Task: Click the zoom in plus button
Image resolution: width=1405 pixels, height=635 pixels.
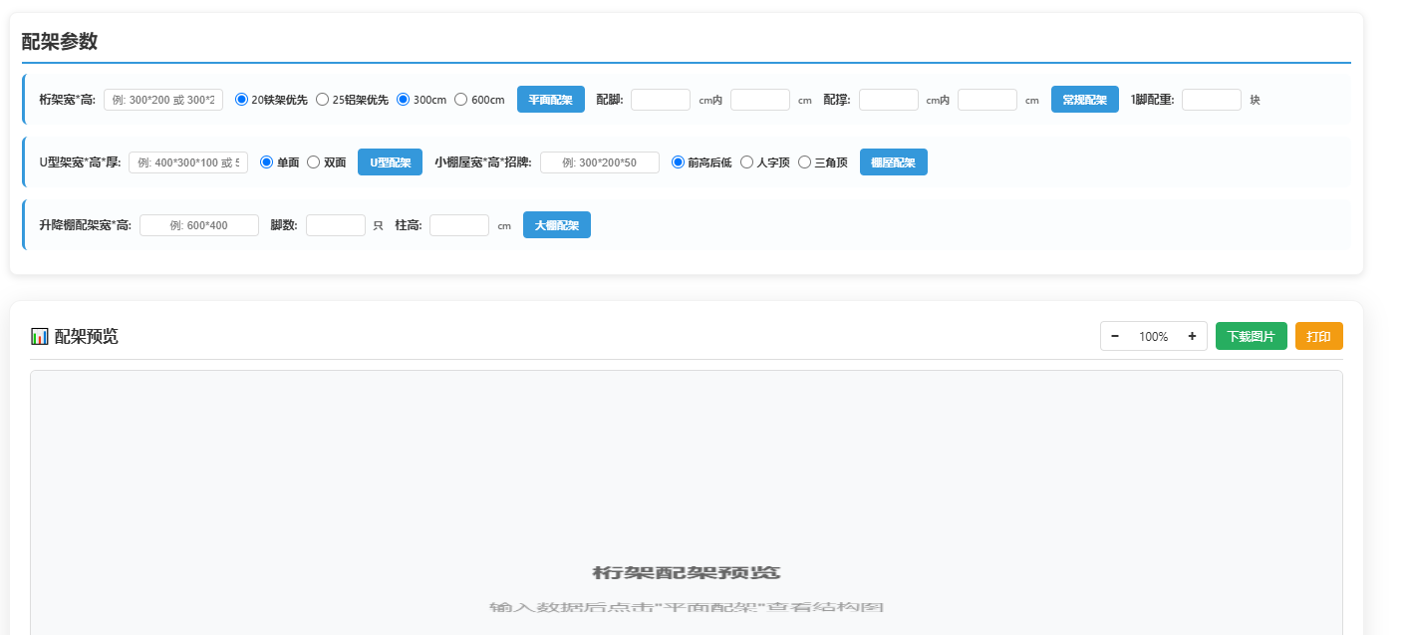Action: 1192,337
